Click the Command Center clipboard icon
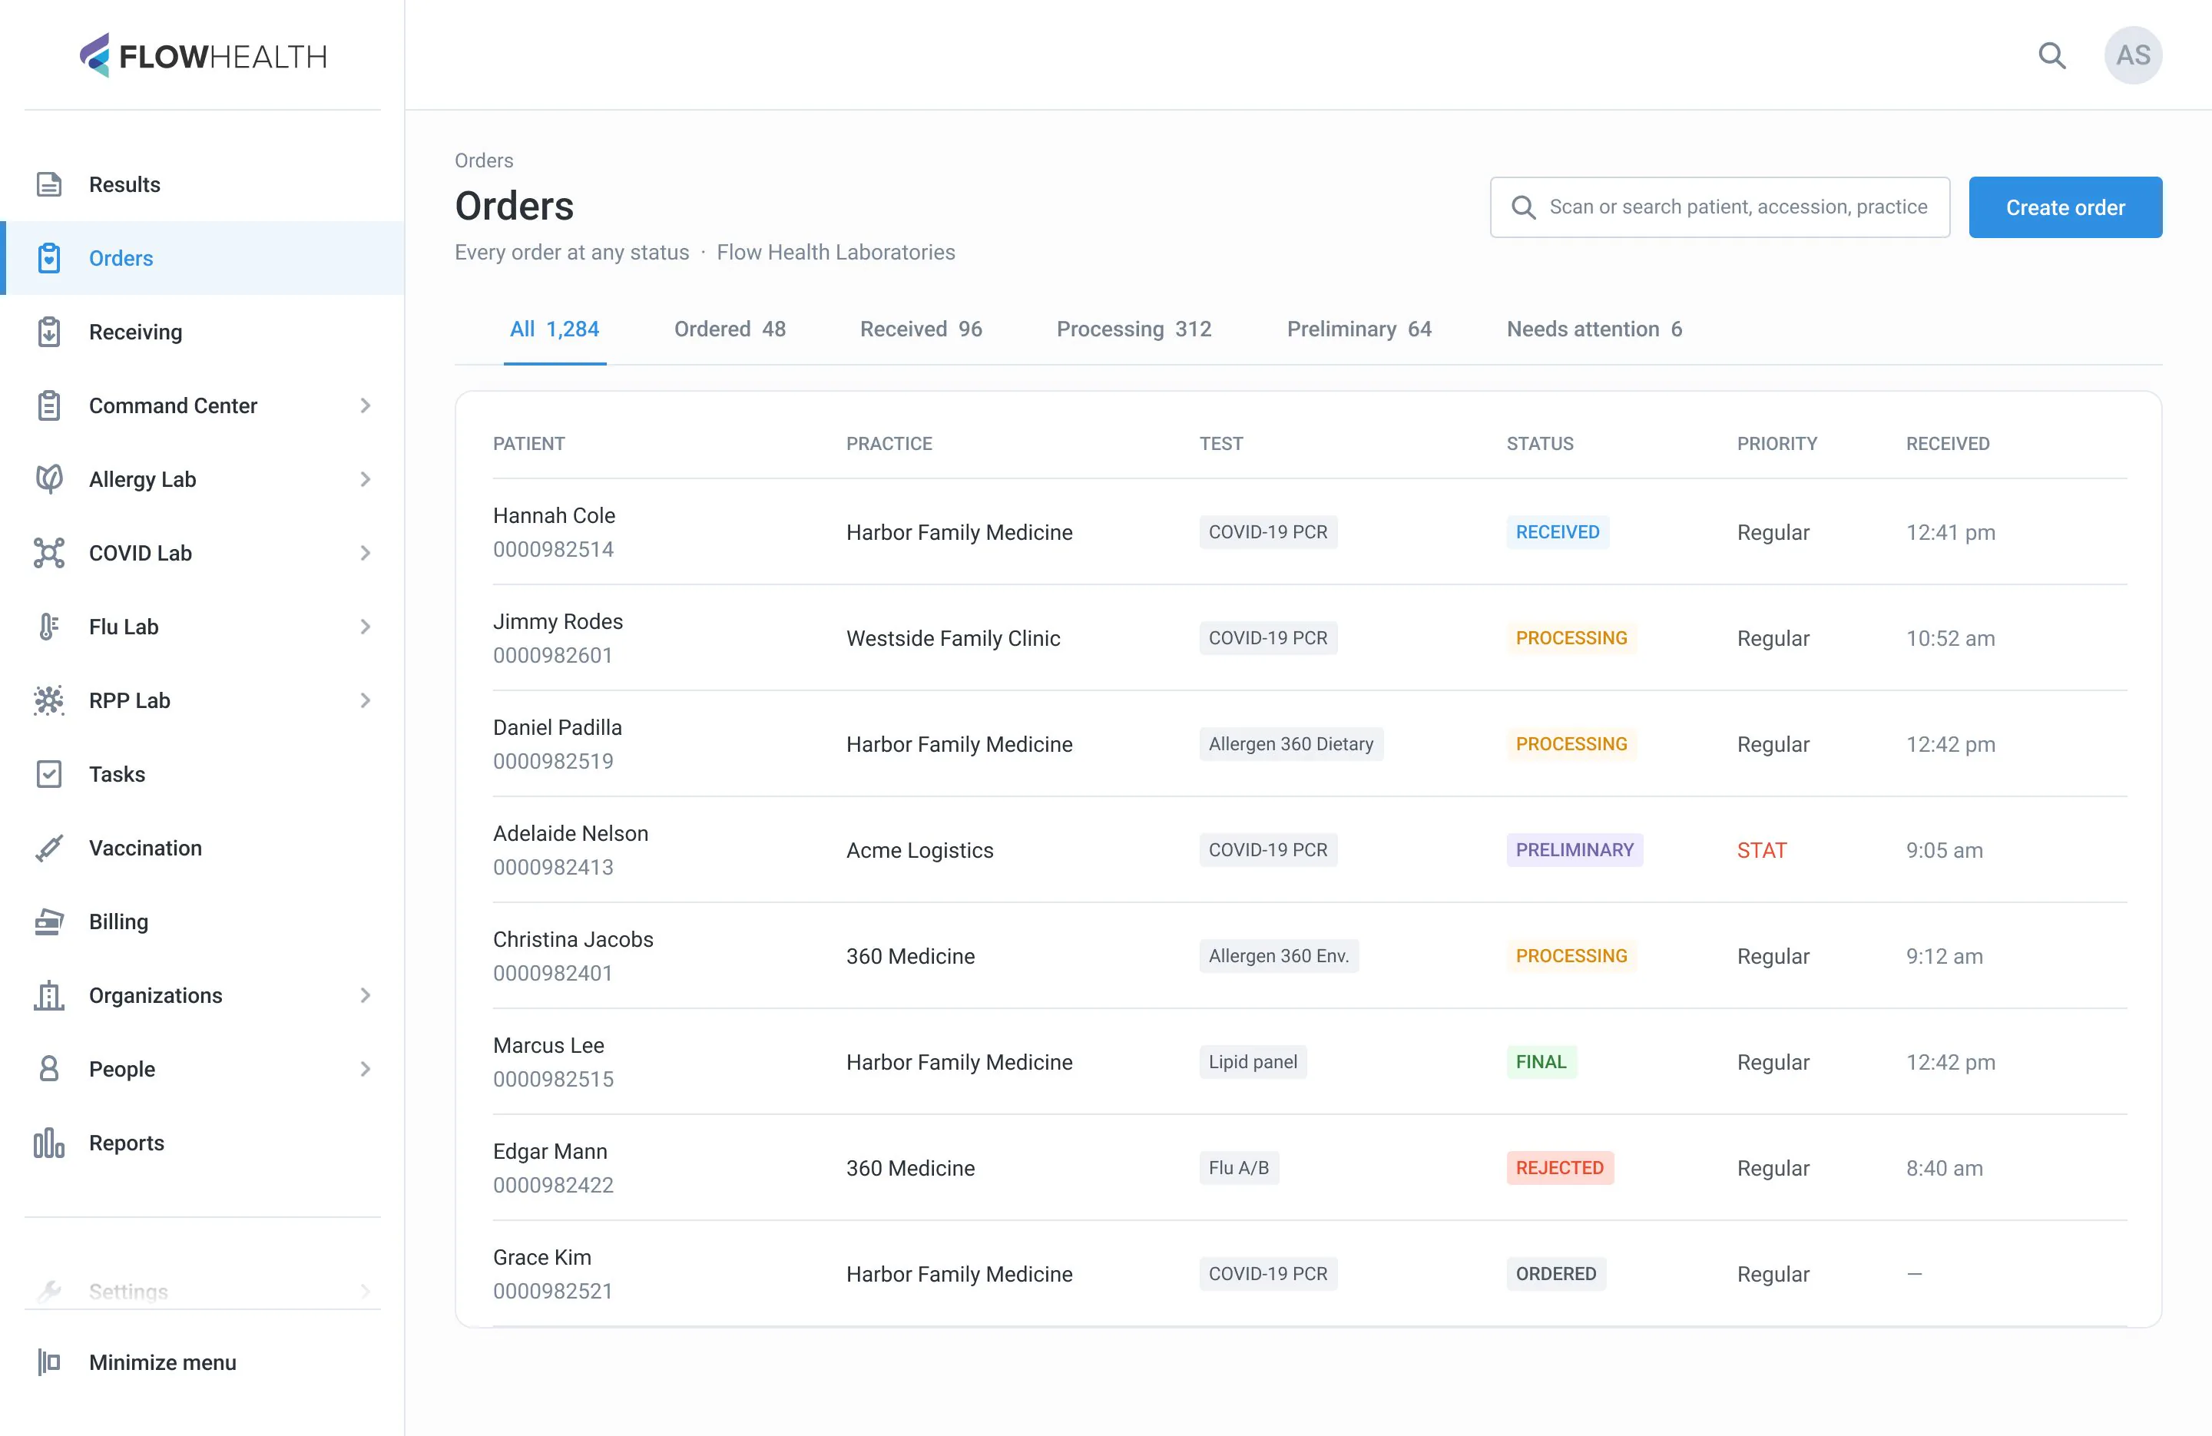The width and height of the screenshot is (2212, 1436). click(x=49, y=405)
